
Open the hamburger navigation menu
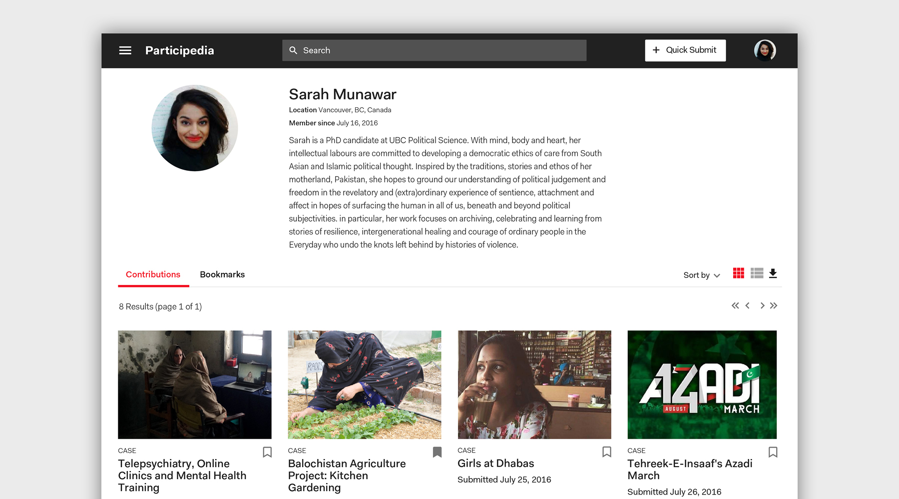[125, 50]
